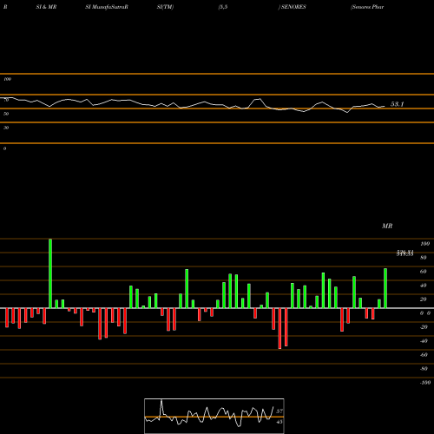Click the SENORES ticker label in header
This screenshot has width=434, height=434.
pyautogui.click(x=293, y=7)
